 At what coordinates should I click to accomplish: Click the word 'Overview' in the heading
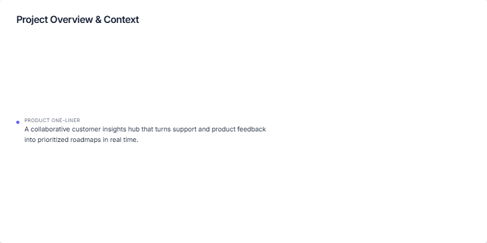(71, 20)
